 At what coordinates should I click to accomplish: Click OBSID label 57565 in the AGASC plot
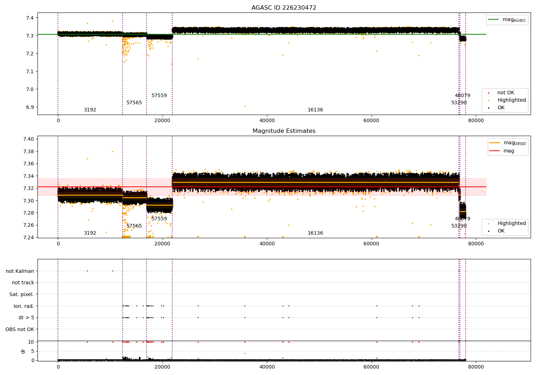134,103
